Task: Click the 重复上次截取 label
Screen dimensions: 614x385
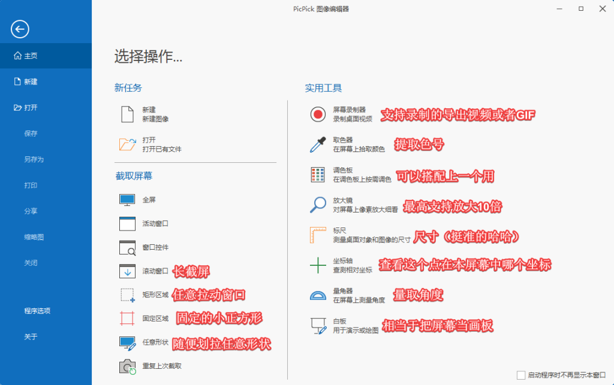Action: point(162,366)
